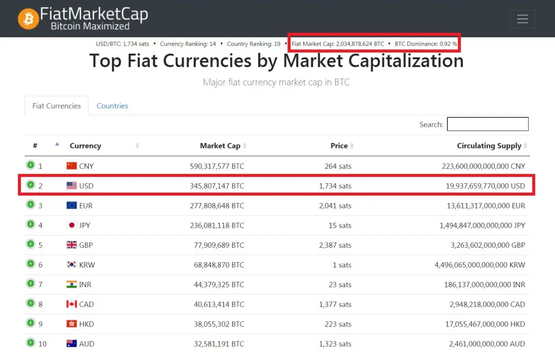The image size is (555, 352).
Task: Click the Japan flag icon
Action: 71,225
